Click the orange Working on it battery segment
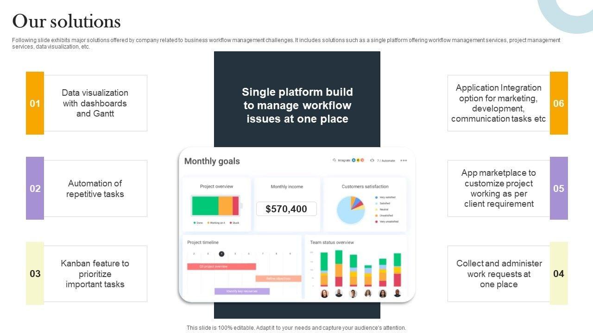The height and width of the screenshot is (333, 593). click(225, 205)
